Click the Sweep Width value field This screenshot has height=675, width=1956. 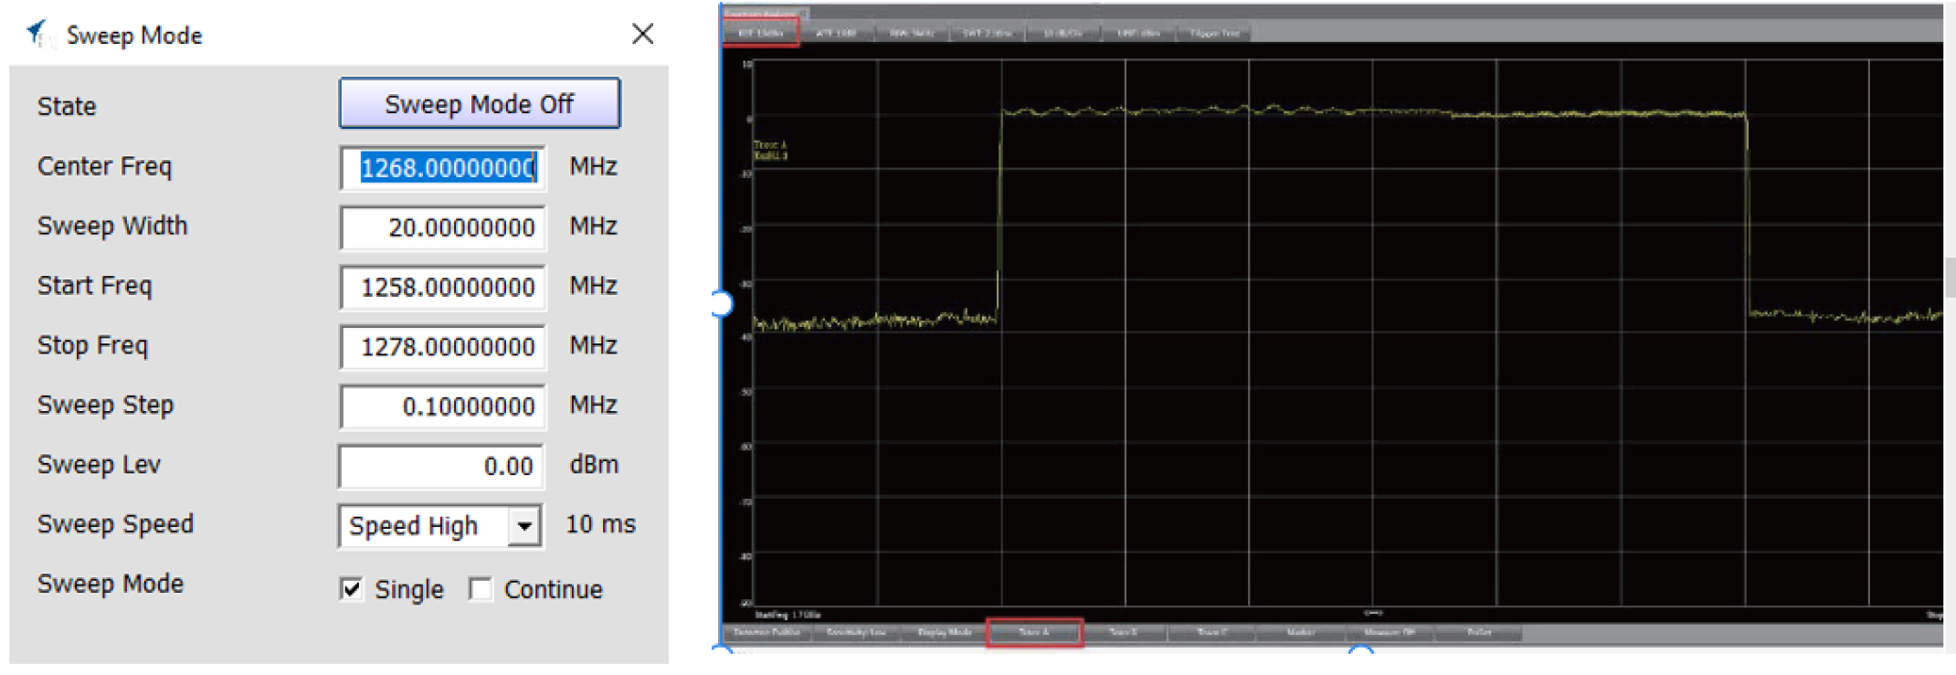tap(443, 227)
